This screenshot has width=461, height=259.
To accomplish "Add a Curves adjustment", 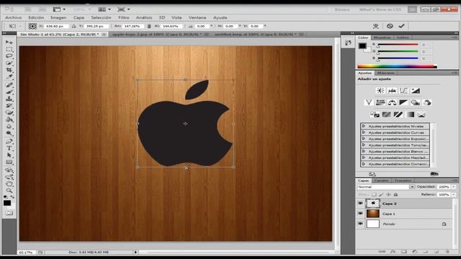I will point(403,91).
